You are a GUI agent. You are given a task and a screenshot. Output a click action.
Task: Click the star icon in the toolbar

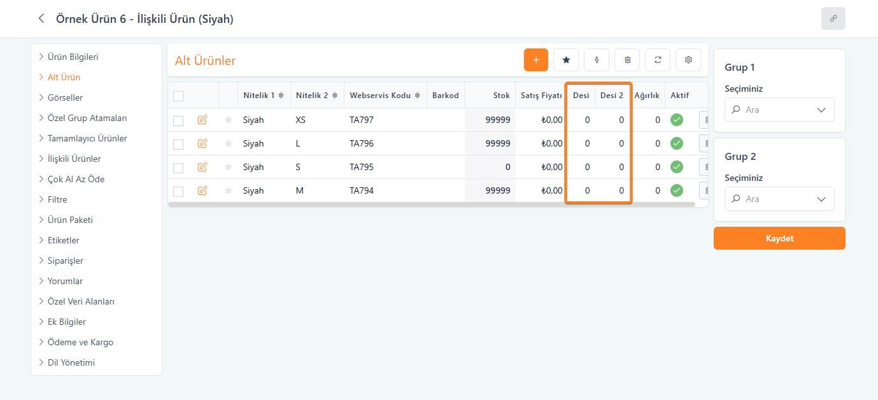coord(566,60)
